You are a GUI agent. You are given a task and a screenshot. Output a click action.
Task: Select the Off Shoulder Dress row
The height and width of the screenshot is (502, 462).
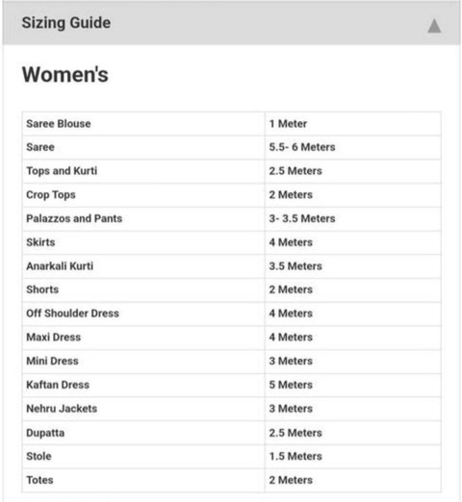pyautogui.click(x=231, y=314)
